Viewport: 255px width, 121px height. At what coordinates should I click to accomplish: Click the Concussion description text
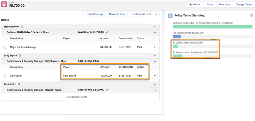click(16, 76)
